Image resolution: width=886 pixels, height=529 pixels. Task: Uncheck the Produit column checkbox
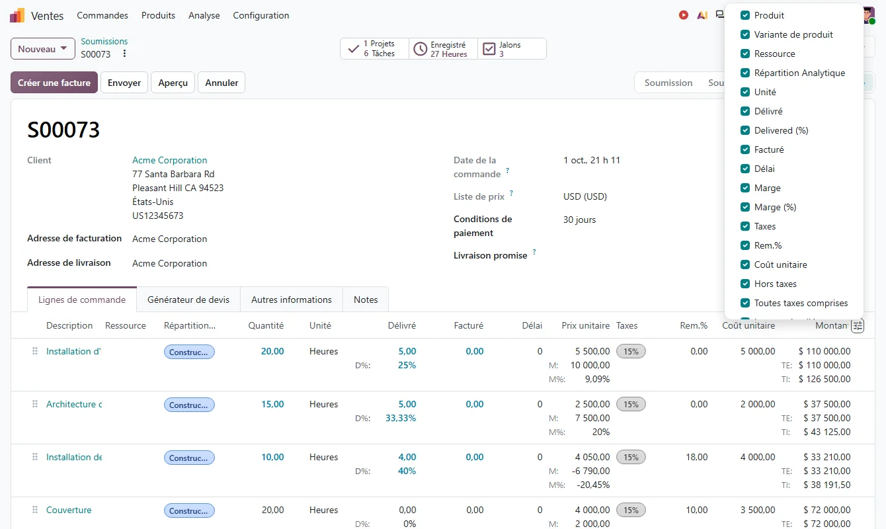click(x=745, y=15)
